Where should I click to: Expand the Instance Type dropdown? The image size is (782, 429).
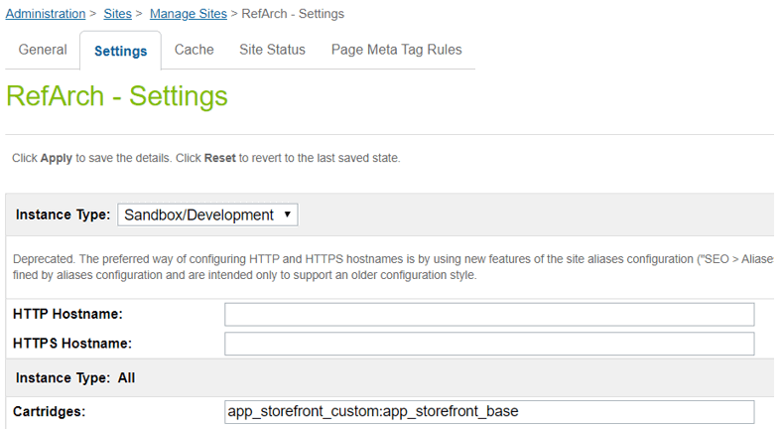(x=207, y=214)
